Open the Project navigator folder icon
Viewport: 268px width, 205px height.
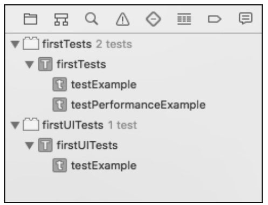pyautogui.click(x=30, y=19)
